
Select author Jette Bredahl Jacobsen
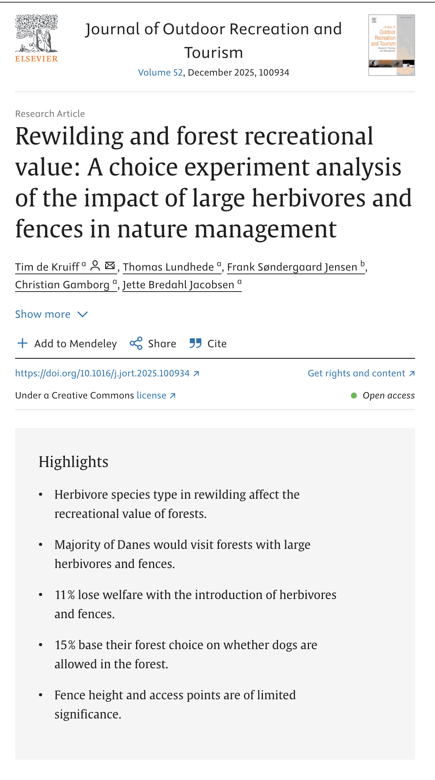pos(182,285)
